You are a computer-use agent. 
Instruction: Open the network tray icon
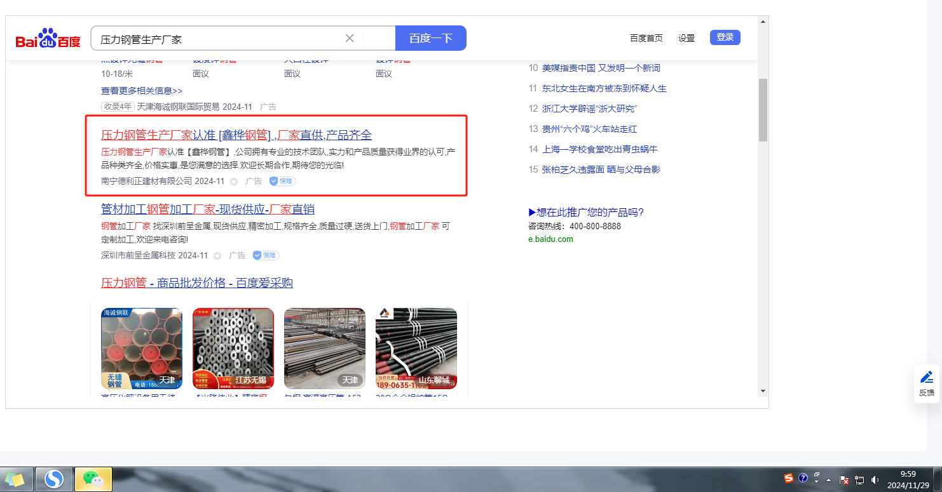pos(859,480)
